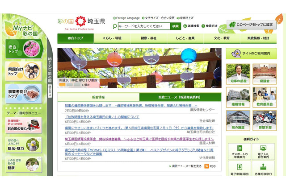Image resolution: width=286 pixels, height=190 pixels.
Task: Open 環境にやさしい住まいづくり news link
Action: pyautogui.click(x=139, y=128)
